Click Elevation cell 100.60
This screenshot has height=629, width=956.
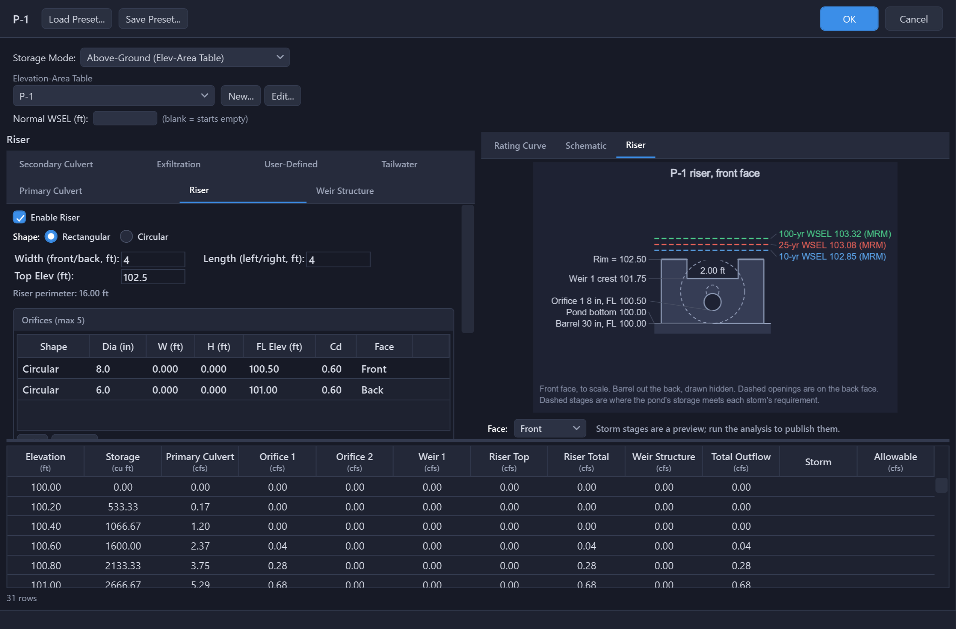click(46, 546)
